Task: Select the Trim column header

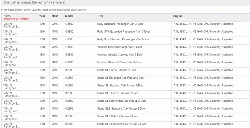Action: coord(100,16)
